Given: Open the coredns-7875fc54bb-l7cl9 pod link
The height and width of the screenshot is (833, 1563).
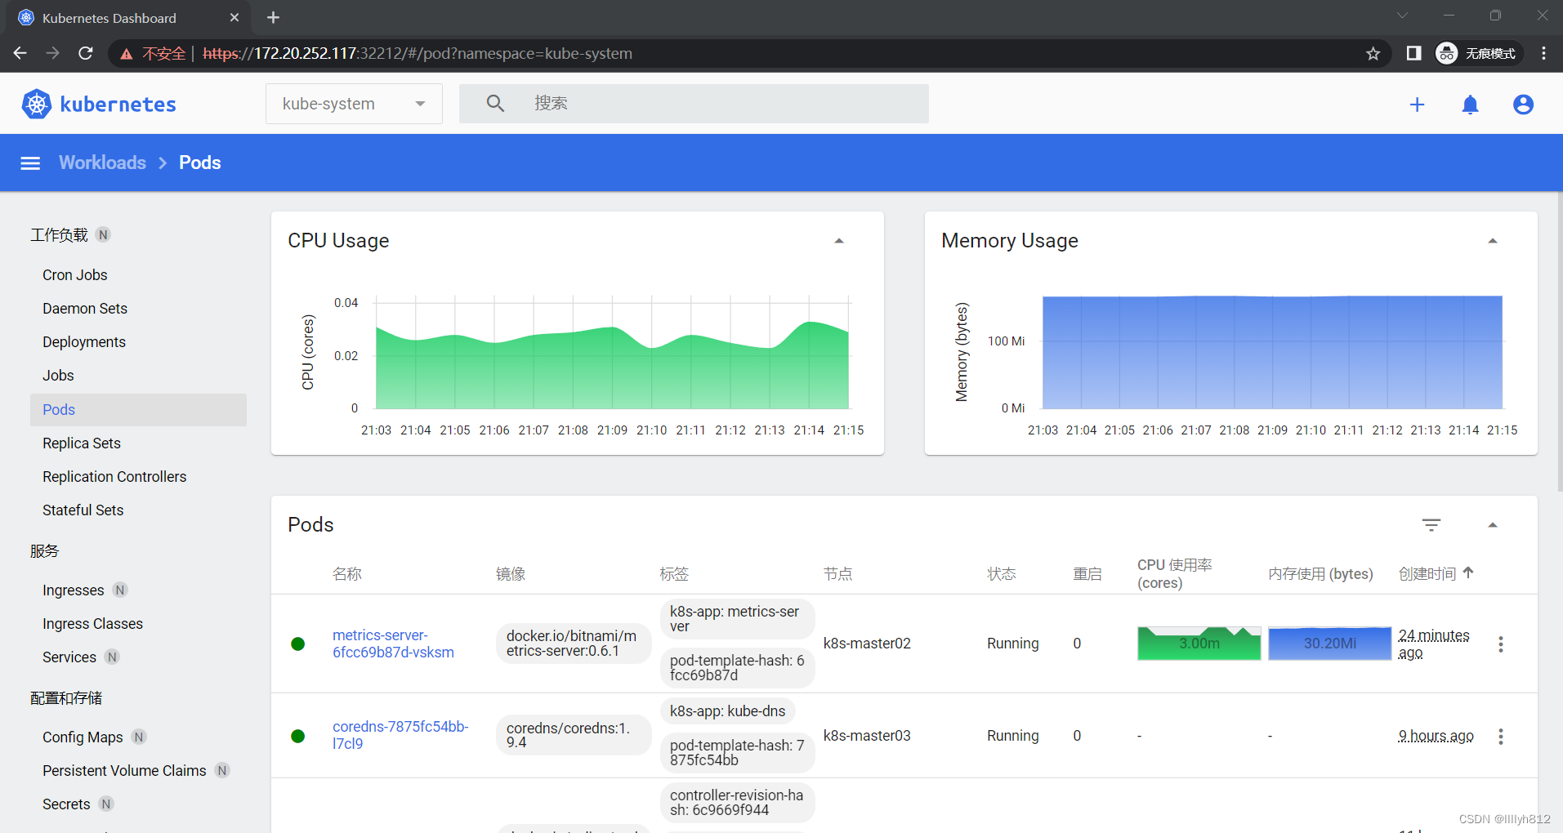Looking at the screenshot, I should coord(400,735).
